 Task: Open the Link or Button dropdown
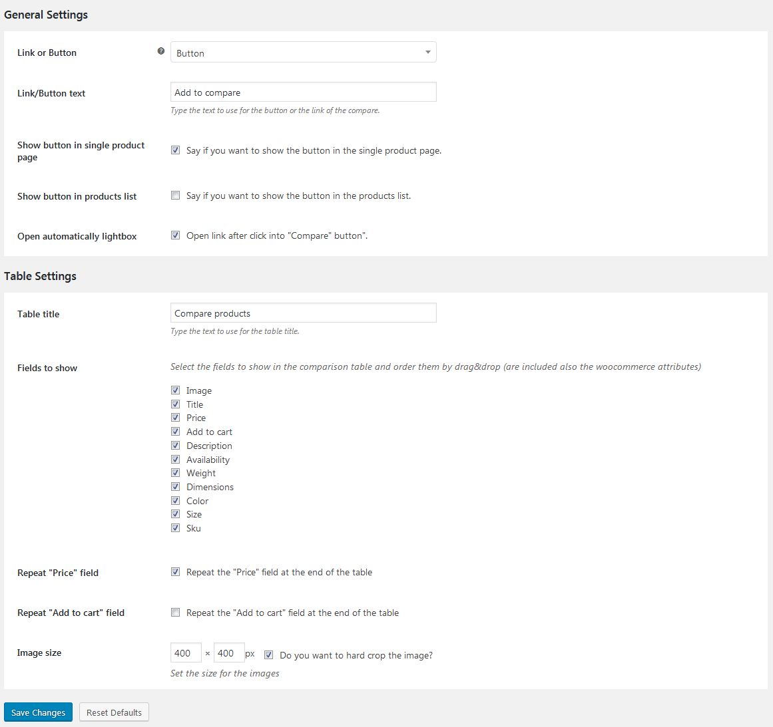[x=303, y=52]
